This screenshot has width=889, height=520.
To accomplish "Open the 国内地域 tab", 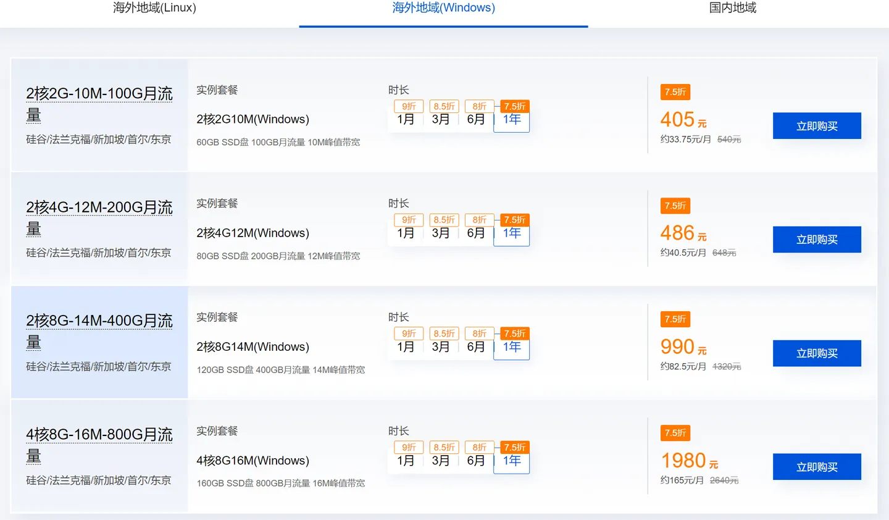I will pyautogui.click(x=733, y=8).
